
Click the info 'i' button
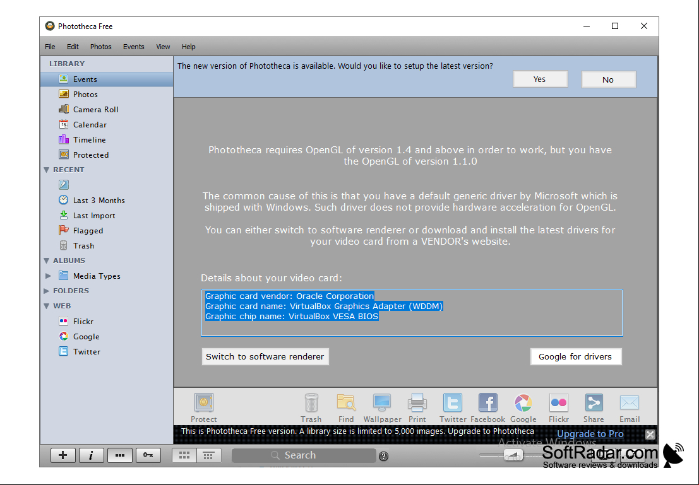click(x=92, y=455)
